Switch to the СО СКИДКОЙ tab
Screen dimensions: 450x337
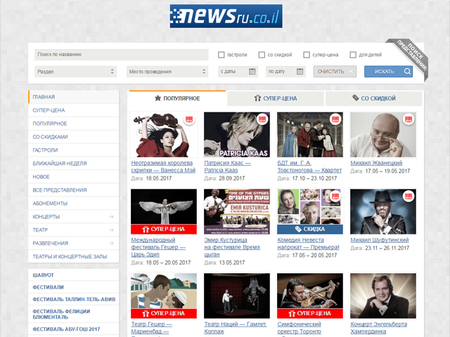click(373, 98)
